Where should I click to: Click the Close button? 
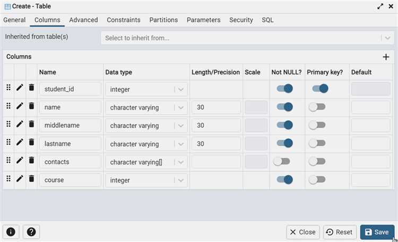tap(303, 232)
